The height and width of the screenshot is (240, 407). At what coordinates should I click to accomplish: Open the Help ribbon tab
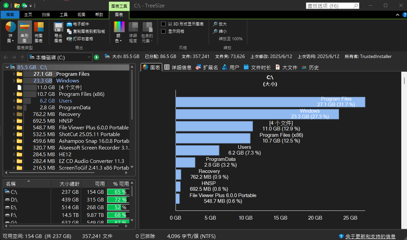tap(99, 14)
